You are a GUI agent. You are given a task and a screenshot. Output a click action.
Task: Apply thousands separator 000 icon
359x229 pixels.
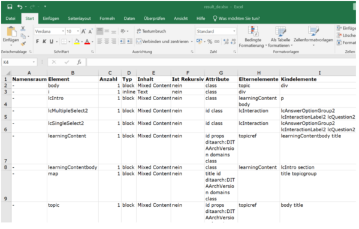[217, 42]
